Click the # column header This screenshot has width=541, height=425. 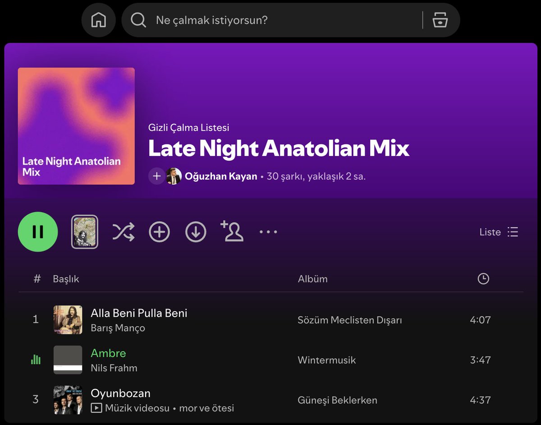point(37,279)
